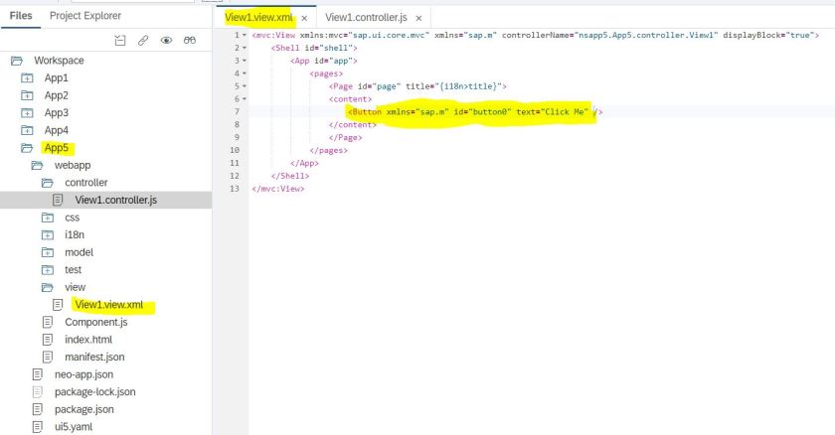Viewport: 835px width, 435px height.
Task: Expand the i18n folder
Action: (x=47, y=235)
